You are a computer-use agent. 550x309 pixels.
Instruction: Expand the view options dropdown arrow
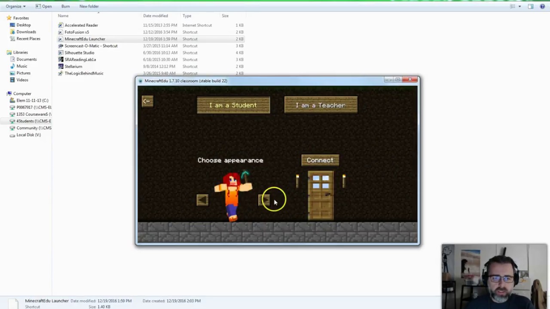point(519,6)
